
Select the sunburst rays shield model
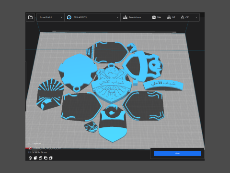50,95
